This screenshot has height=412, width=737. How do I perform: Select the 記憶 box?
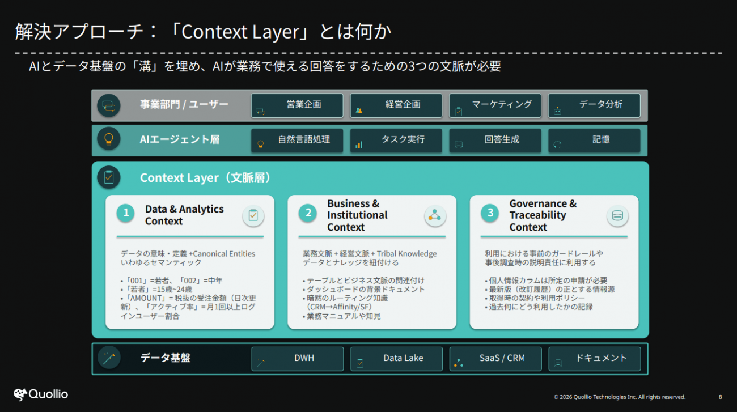(x=594, y=140)
